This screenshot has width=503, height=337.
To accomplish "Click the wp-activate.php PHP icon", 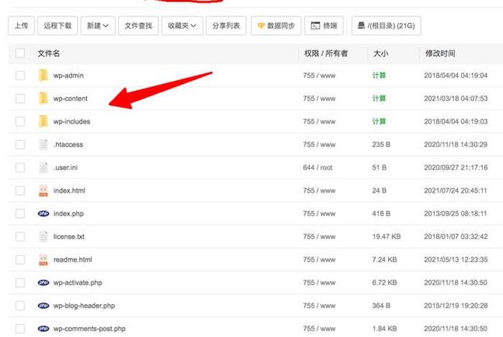I will click(43, 283).
